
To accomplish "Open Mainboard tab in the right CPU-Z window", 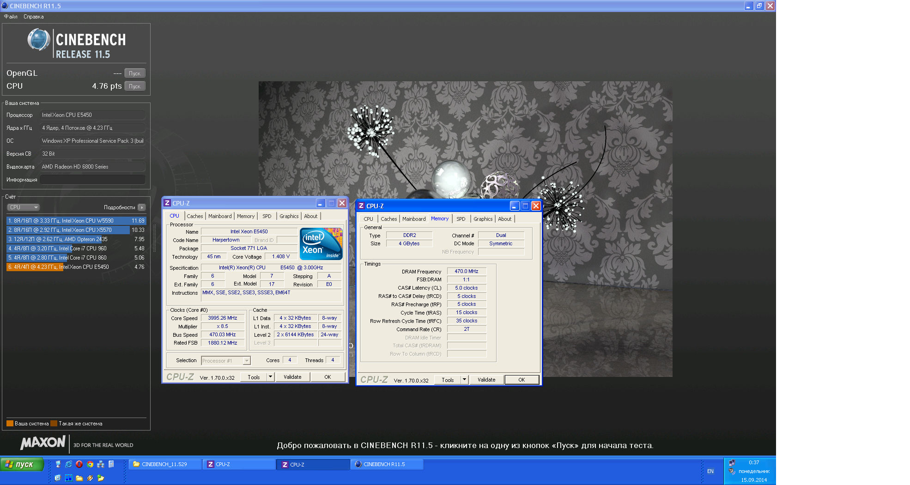I will [x=414, y=219].
